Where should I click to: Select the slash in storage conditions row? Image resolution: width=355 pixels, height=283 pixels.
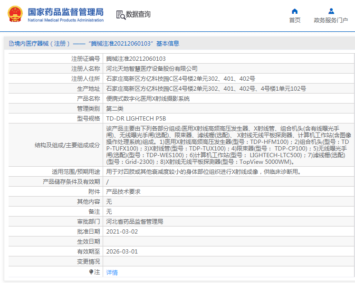pos(107,182)
